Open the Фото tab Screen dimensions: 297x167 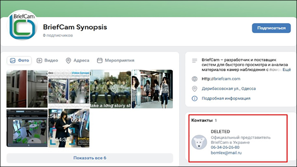[x=20, y=60]
